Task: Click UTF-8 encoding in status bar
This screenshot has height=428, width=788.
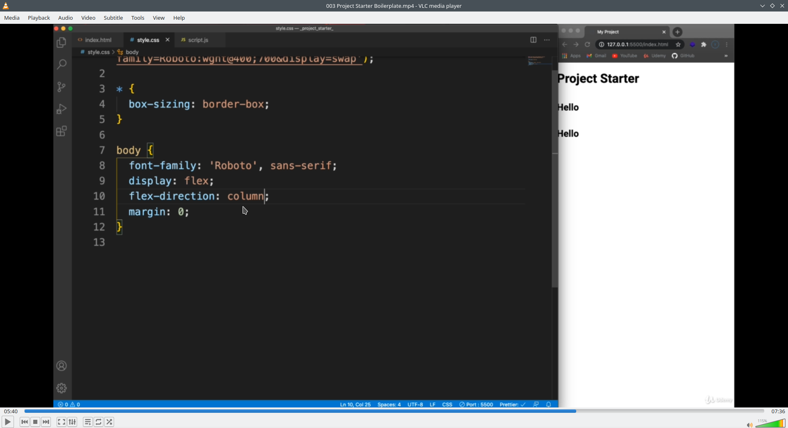Action: point(415,405)
